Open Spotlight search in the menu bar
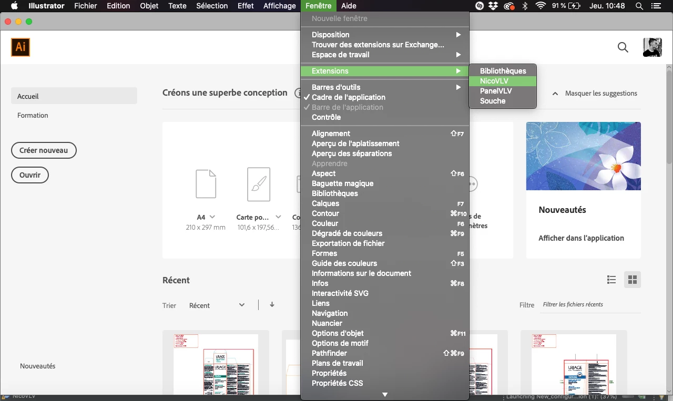Screen dimensions: 673x401 coord(639,6)
